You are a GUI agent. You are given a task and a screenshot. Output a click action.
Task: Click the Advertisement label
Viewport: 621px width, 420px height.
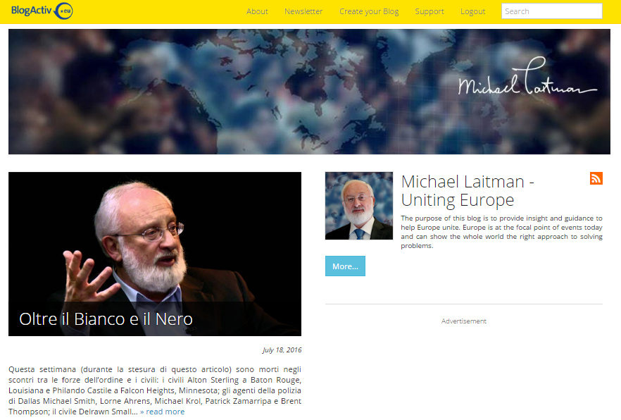click(464, 321)
